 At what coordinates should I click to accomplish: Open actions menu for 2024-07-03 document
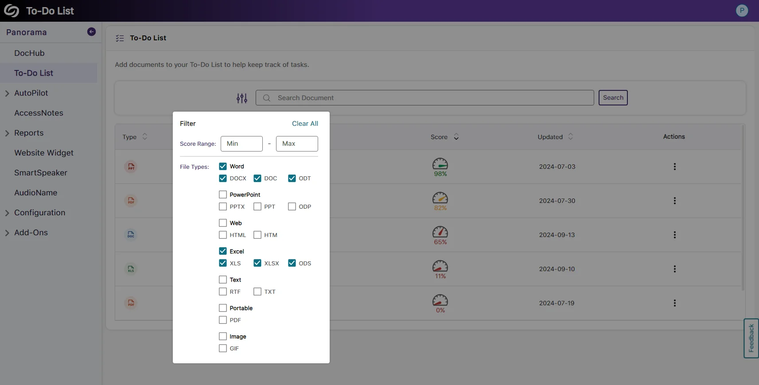(x=674, y=167)
